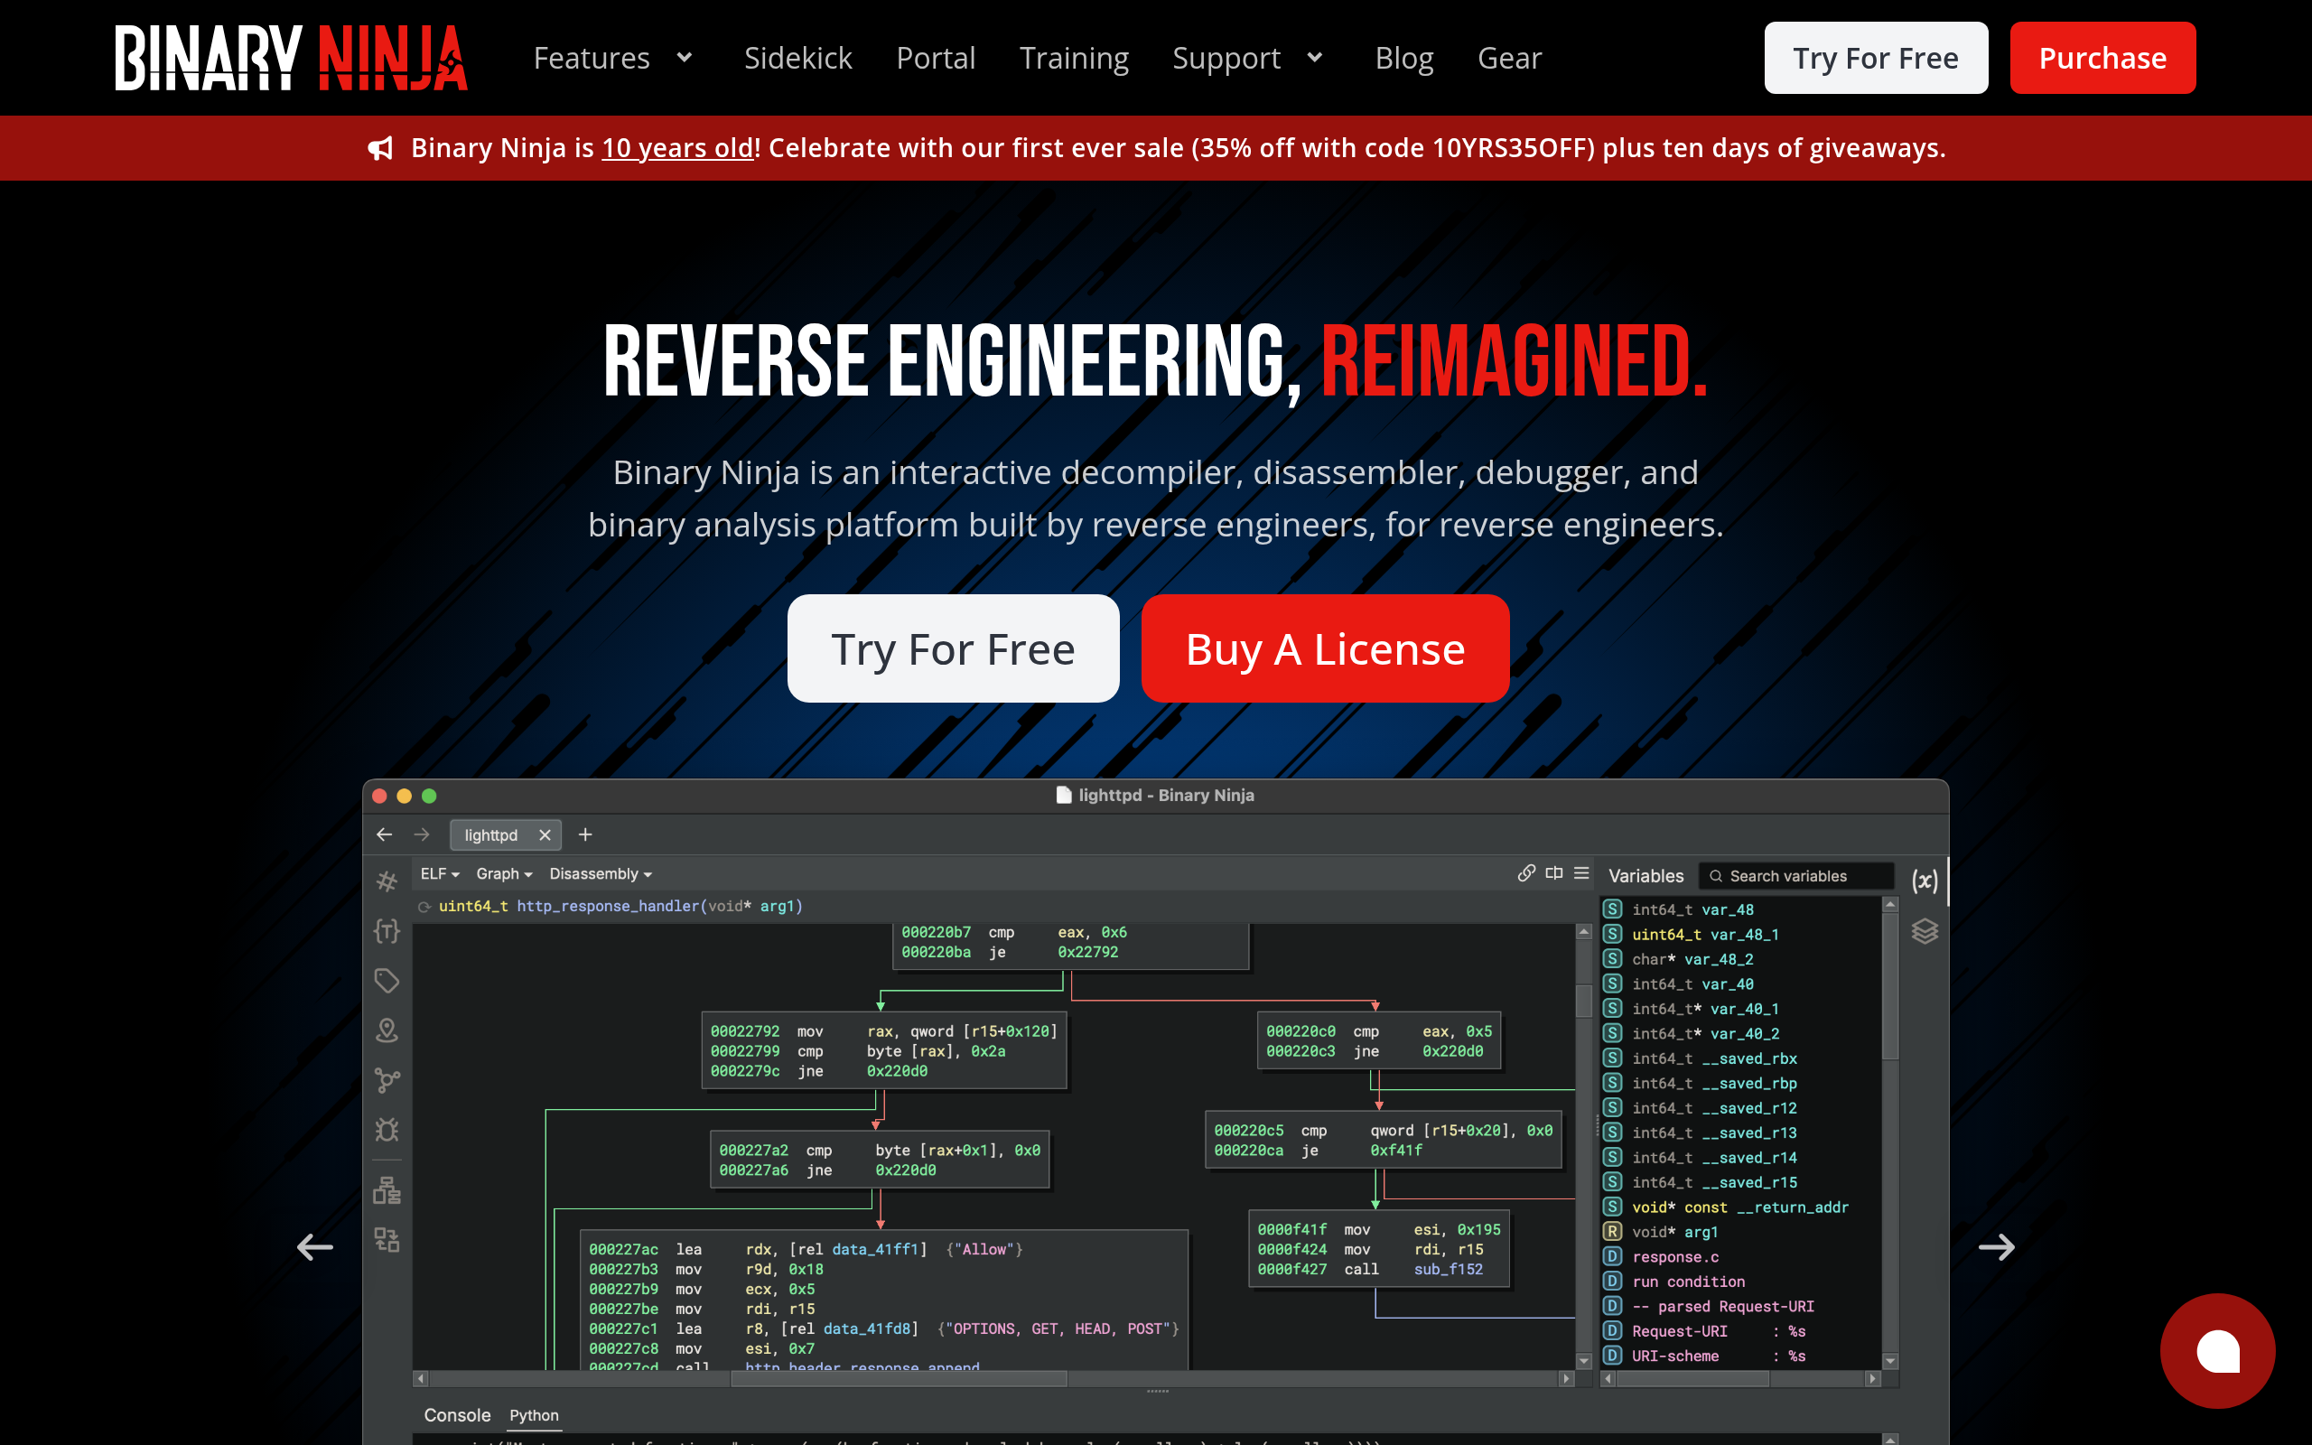Click the http_response_handler function name
Screen dimensions: 2312x1445
click(608, 906)
